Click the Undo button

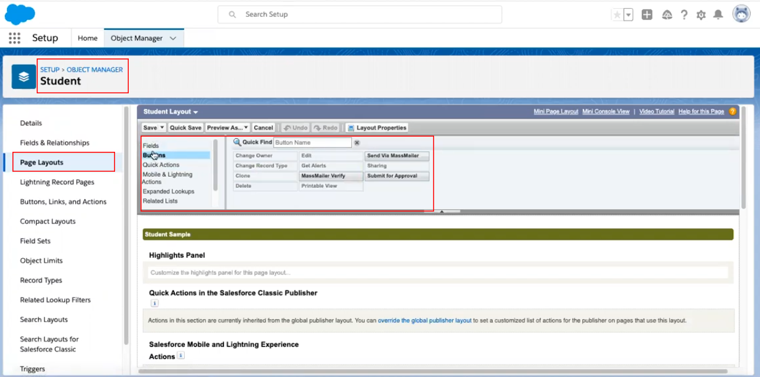[x=295, y=128]
